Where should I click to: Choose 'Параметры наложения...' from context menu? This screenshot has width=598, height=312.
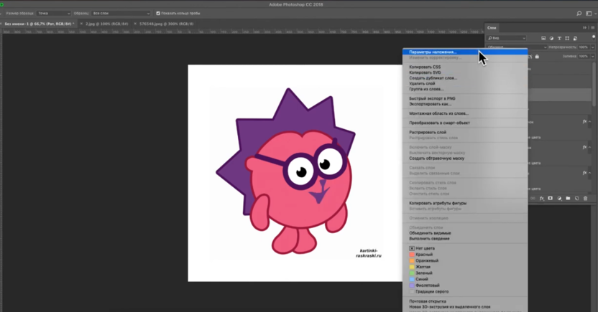point(433,52)
